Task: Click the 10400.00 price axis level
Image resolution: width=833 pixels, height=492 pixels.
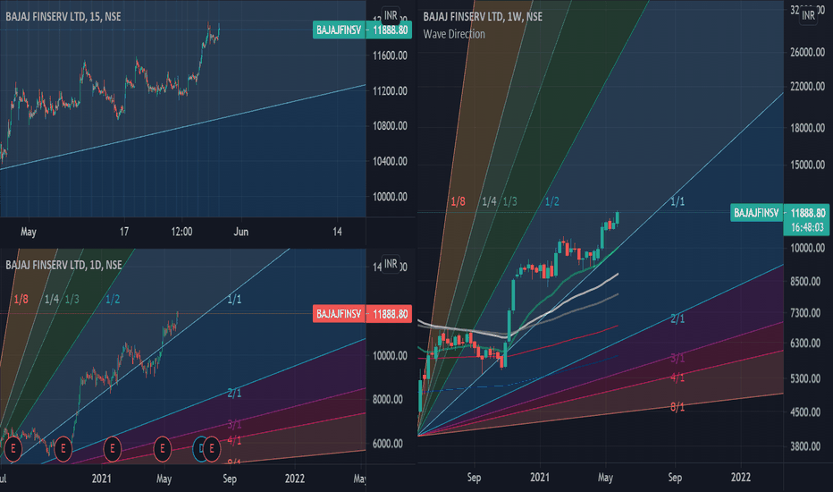Action: 390,161
